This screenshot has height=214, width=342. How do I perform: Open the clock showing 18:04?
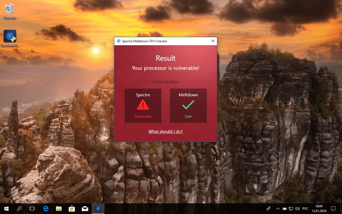pos(319,209)
